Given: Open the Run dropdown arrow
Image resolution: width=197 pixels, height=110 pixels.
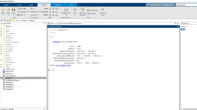Looking at the screenshot, I should (x=75, y=15).
